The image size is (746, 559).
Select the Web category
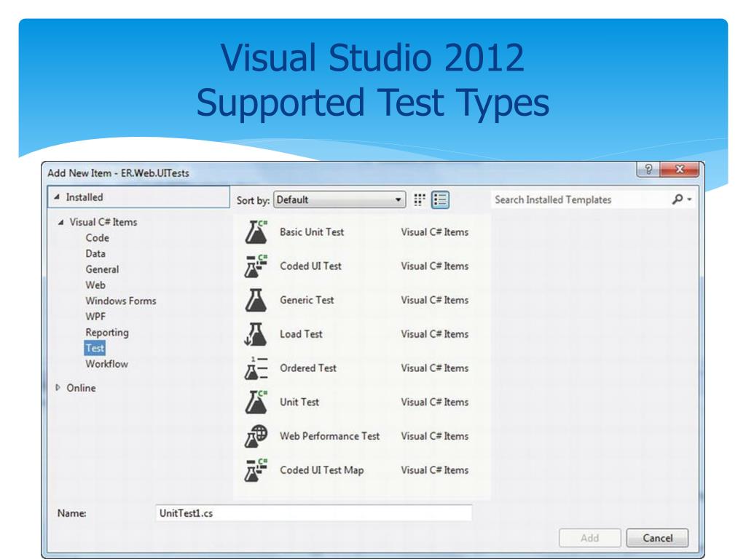pyautogui.click(x=95, y=285)
